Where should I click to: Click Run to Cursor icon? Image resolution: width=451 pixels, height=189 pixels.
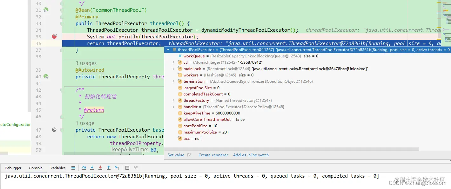(117, 168)
